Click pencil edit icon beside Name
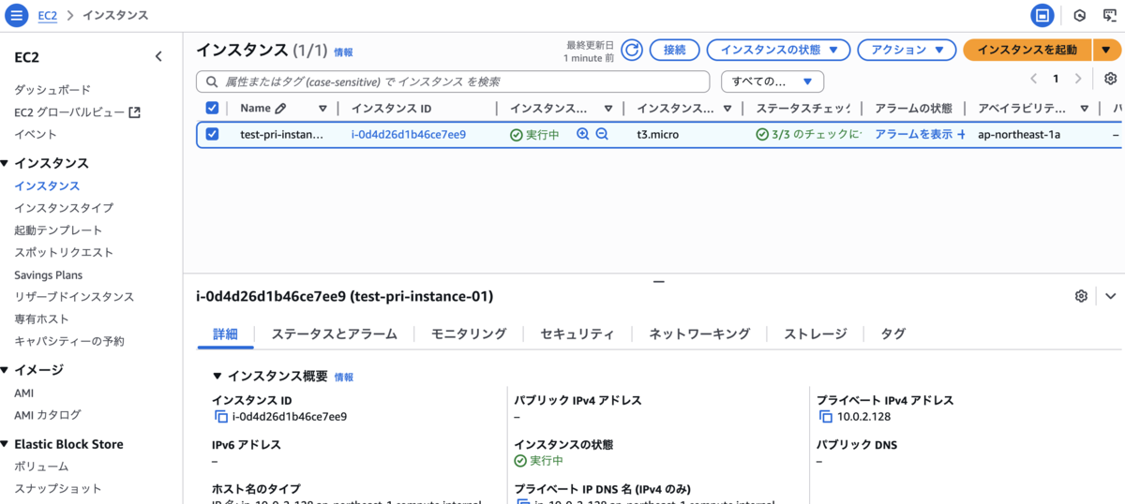The height and width of the screenshot is (504, 1125). click(280, 109)
